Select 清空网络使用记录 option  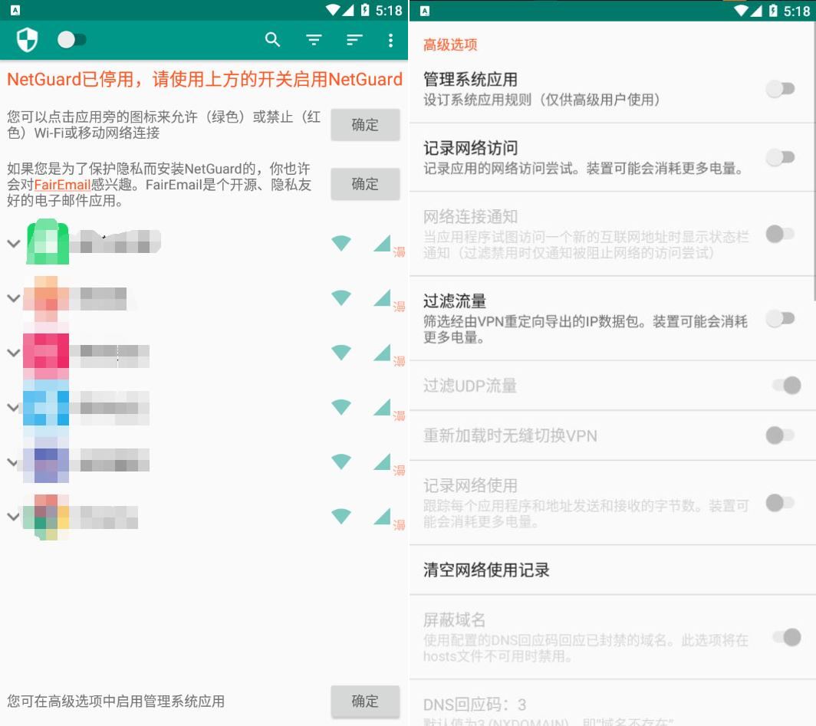point(612,570)
